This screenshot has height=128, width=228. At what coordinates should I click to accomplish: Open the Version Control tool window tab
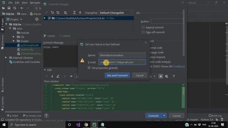click(x=32, y=116)
